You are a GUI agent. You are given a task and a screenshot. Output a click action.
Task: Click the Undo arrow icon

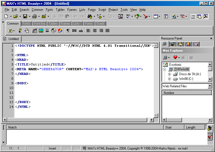coord(76,16)
